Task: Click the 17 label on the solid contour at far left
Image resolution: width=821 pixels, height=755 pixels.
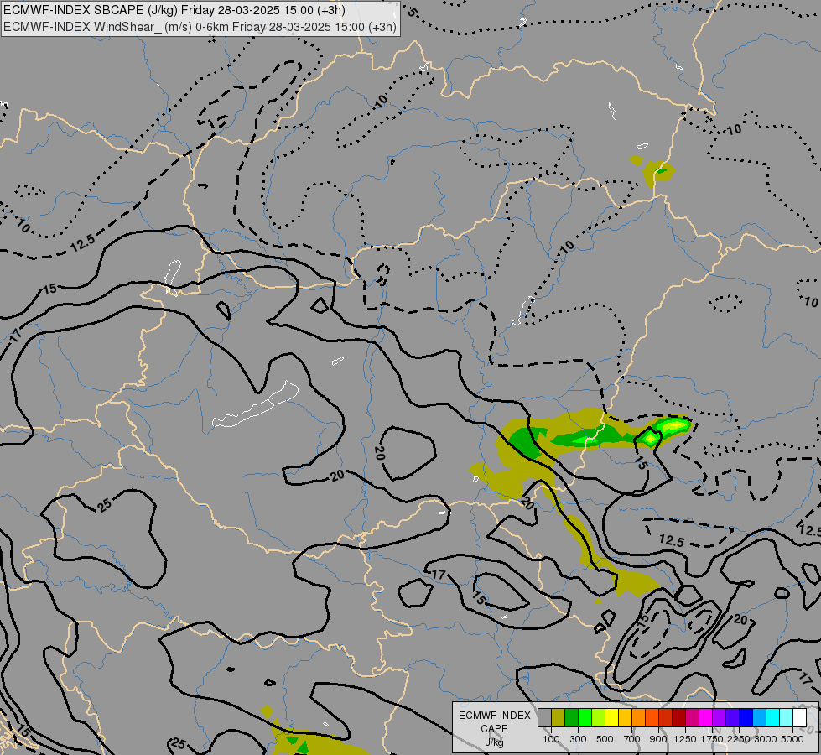Action: coord(16,336)
